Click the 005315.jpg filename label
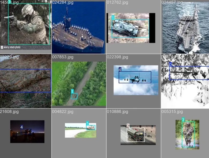The width and height of the screenshot is (209, 158). pos(172,111)
